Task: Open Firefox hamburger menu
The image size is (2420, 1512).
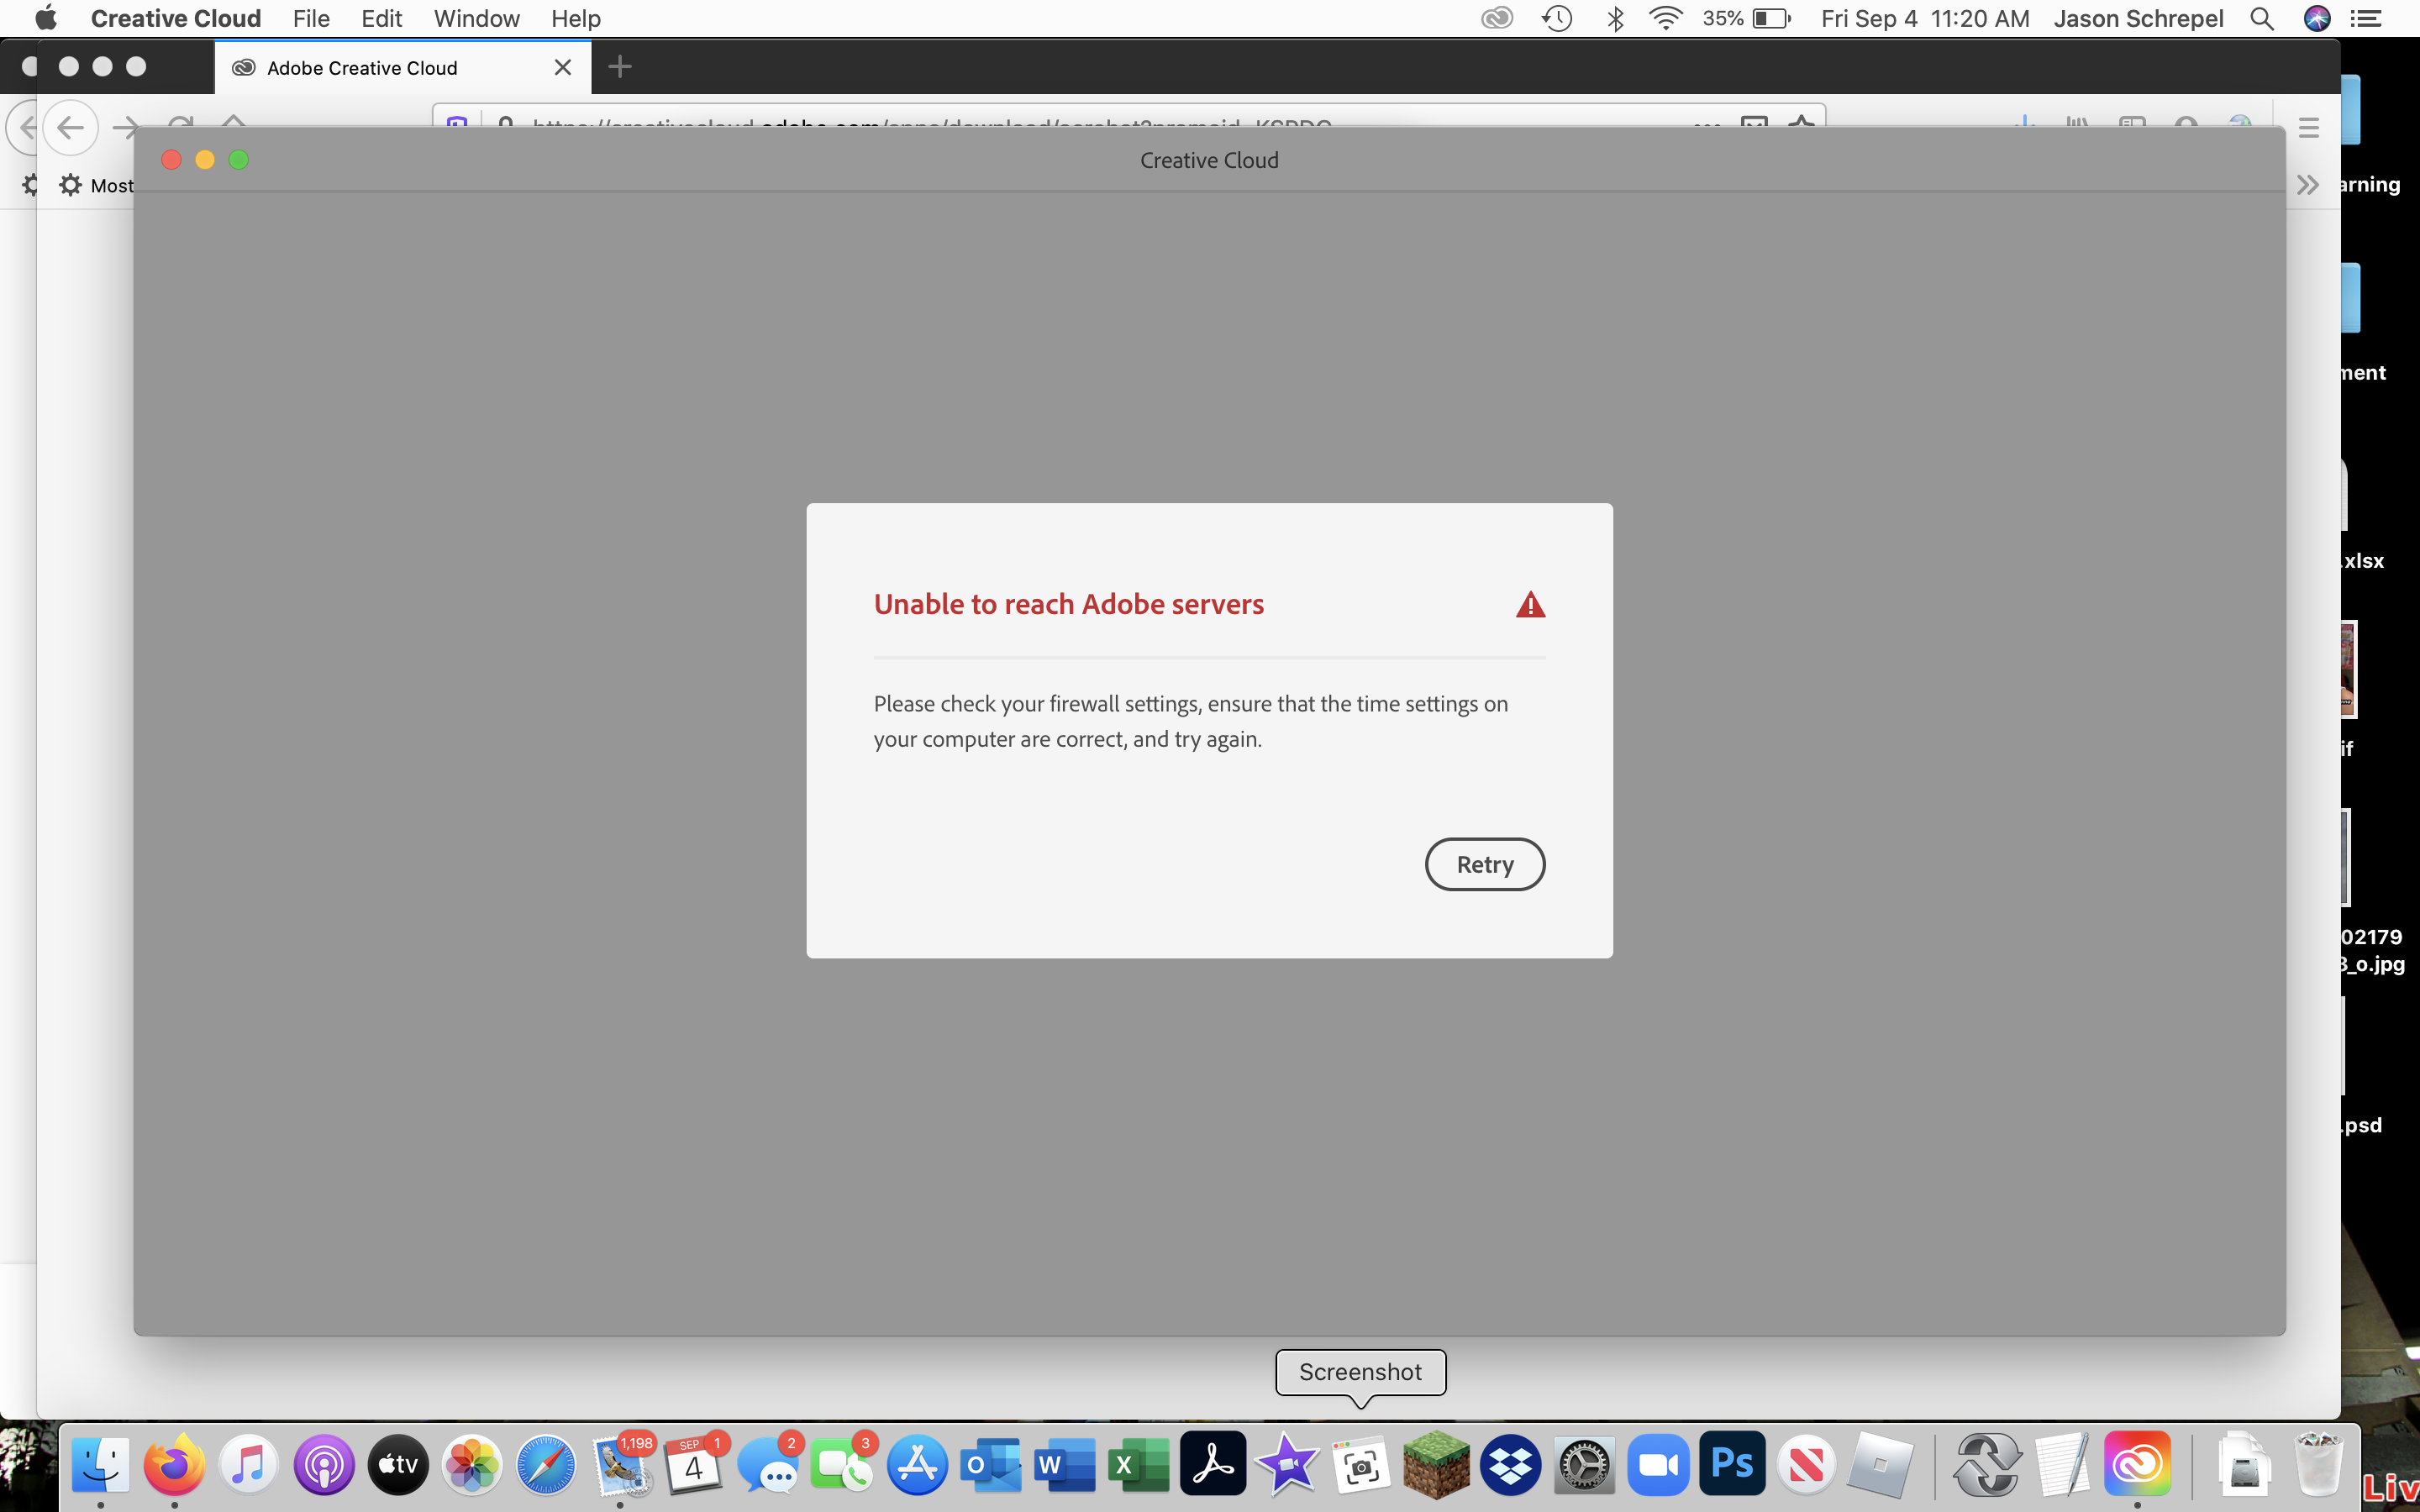Action: [x=2308, y=127]
